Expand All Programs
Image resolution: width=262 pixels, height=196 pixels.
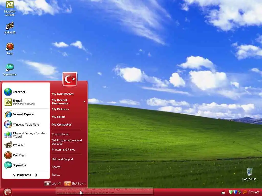coord(25,175)
